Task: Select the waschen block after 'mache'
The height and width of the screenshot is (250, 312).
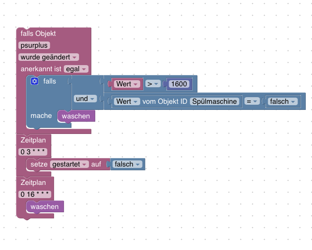Action: [x=76, y=116]
